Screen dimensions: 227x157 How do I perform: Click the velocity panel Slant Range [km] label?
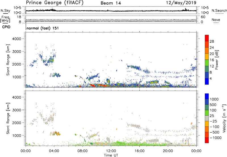pyautogui.click(x=8, y=118)
